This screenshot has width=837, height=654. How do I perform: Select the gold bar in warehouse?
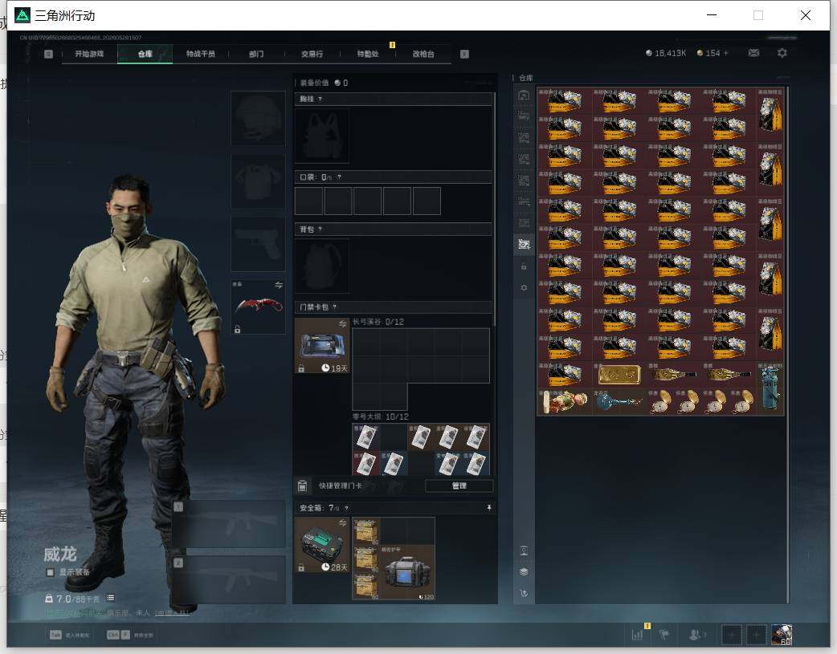[619, 375]
